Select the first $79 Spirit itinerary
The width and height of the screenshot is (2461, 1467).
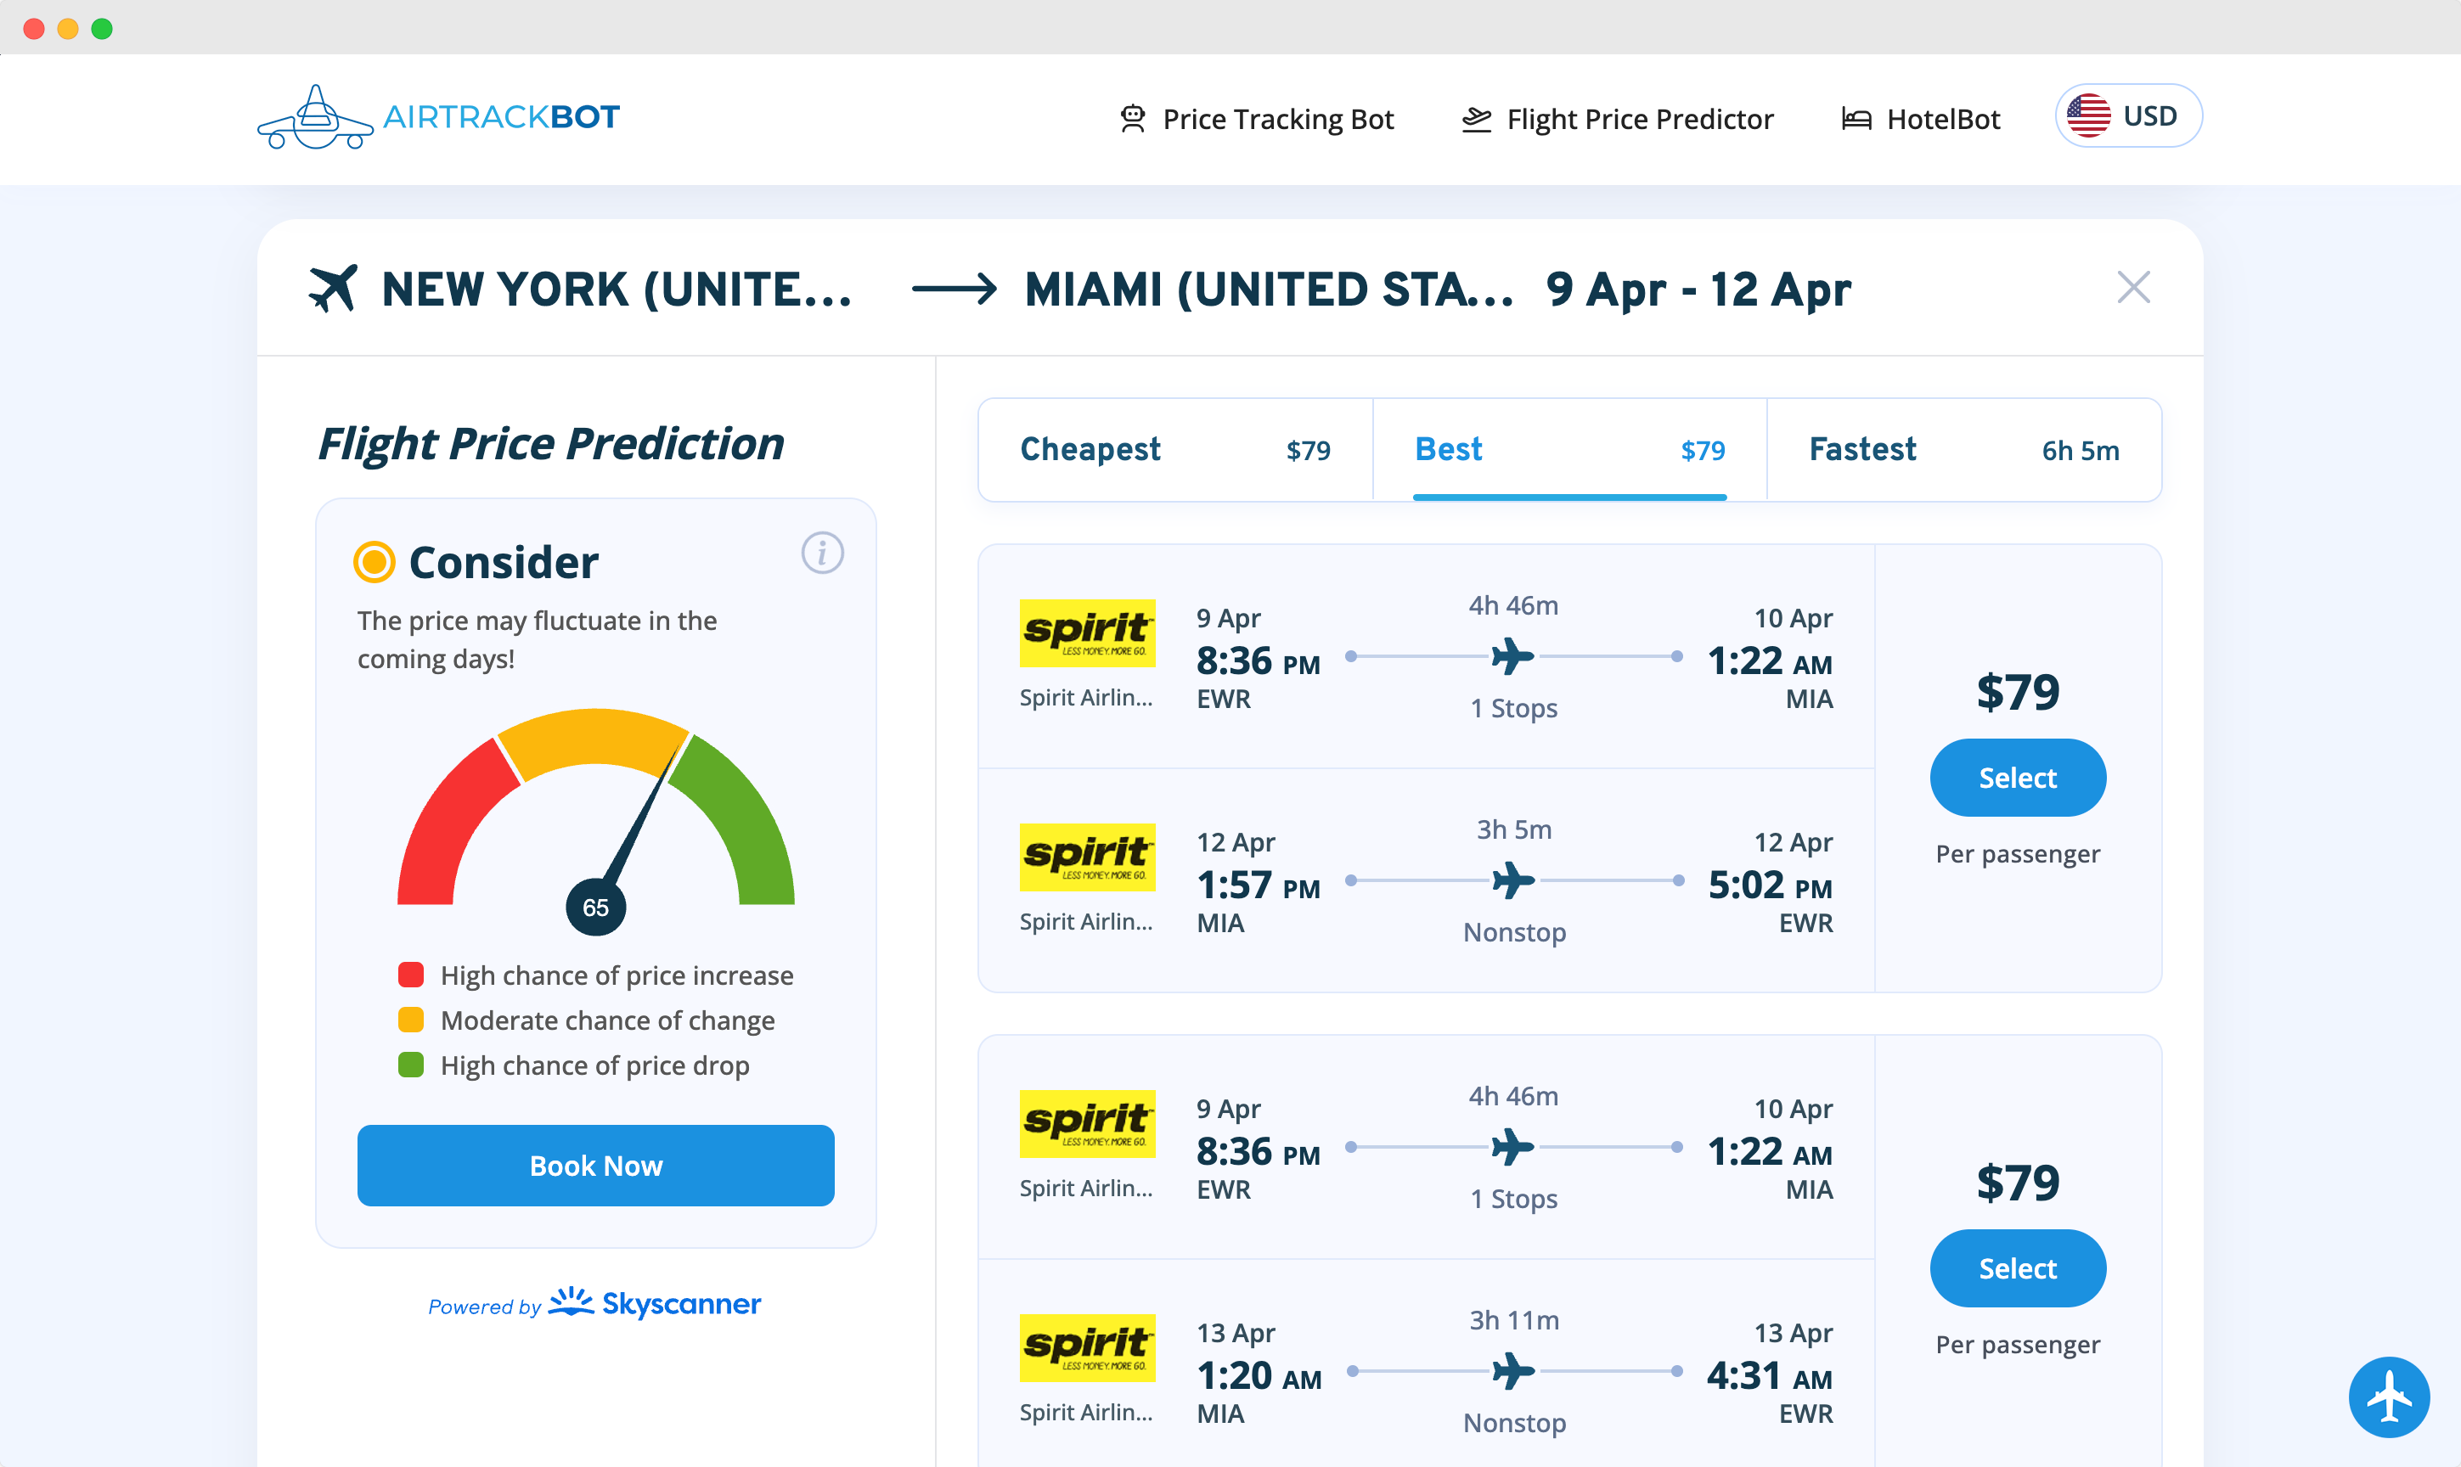(x=2017, y=778)
